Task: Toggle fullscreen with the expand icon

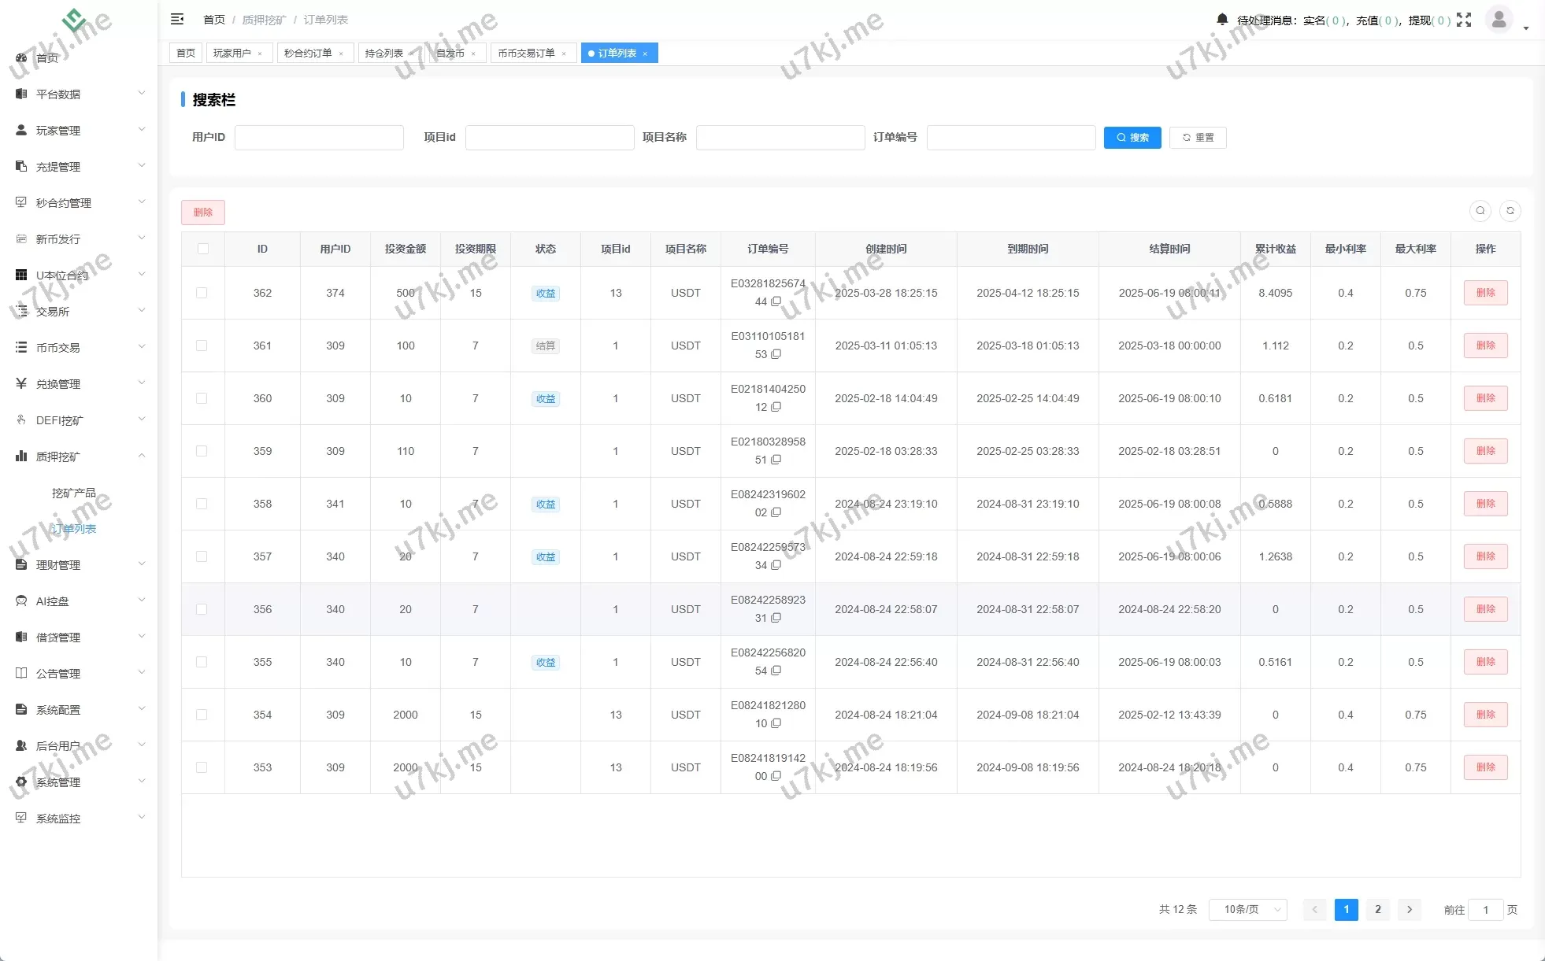Action: pyautogui.click(x=1464, y=20)
